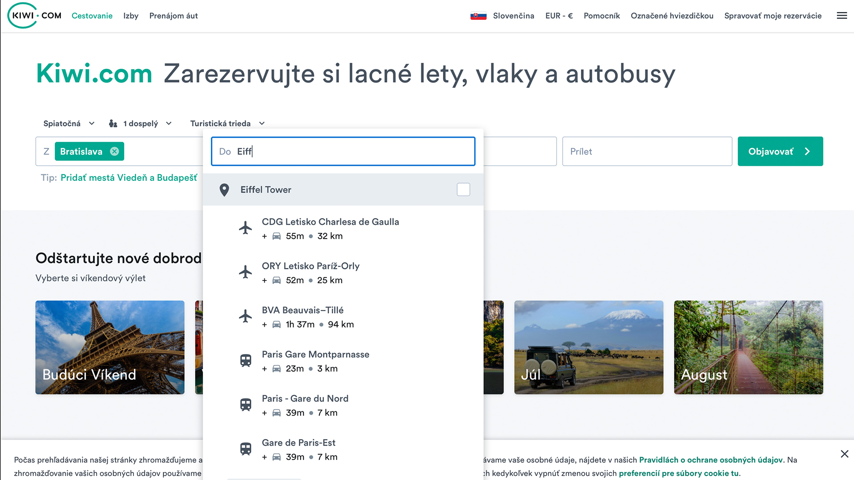This screenshot has height=480, width=854.
Task: Select ORY Letisko Paríž-Orly suggestion
Action: point(343,273)
